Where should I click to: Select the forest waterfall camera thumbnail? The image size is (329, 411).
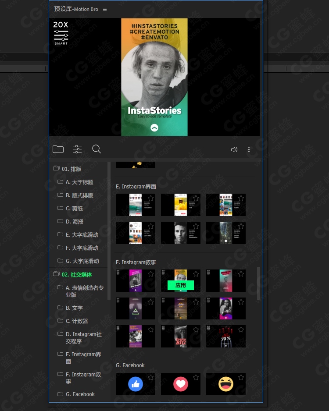pos(225,233)
